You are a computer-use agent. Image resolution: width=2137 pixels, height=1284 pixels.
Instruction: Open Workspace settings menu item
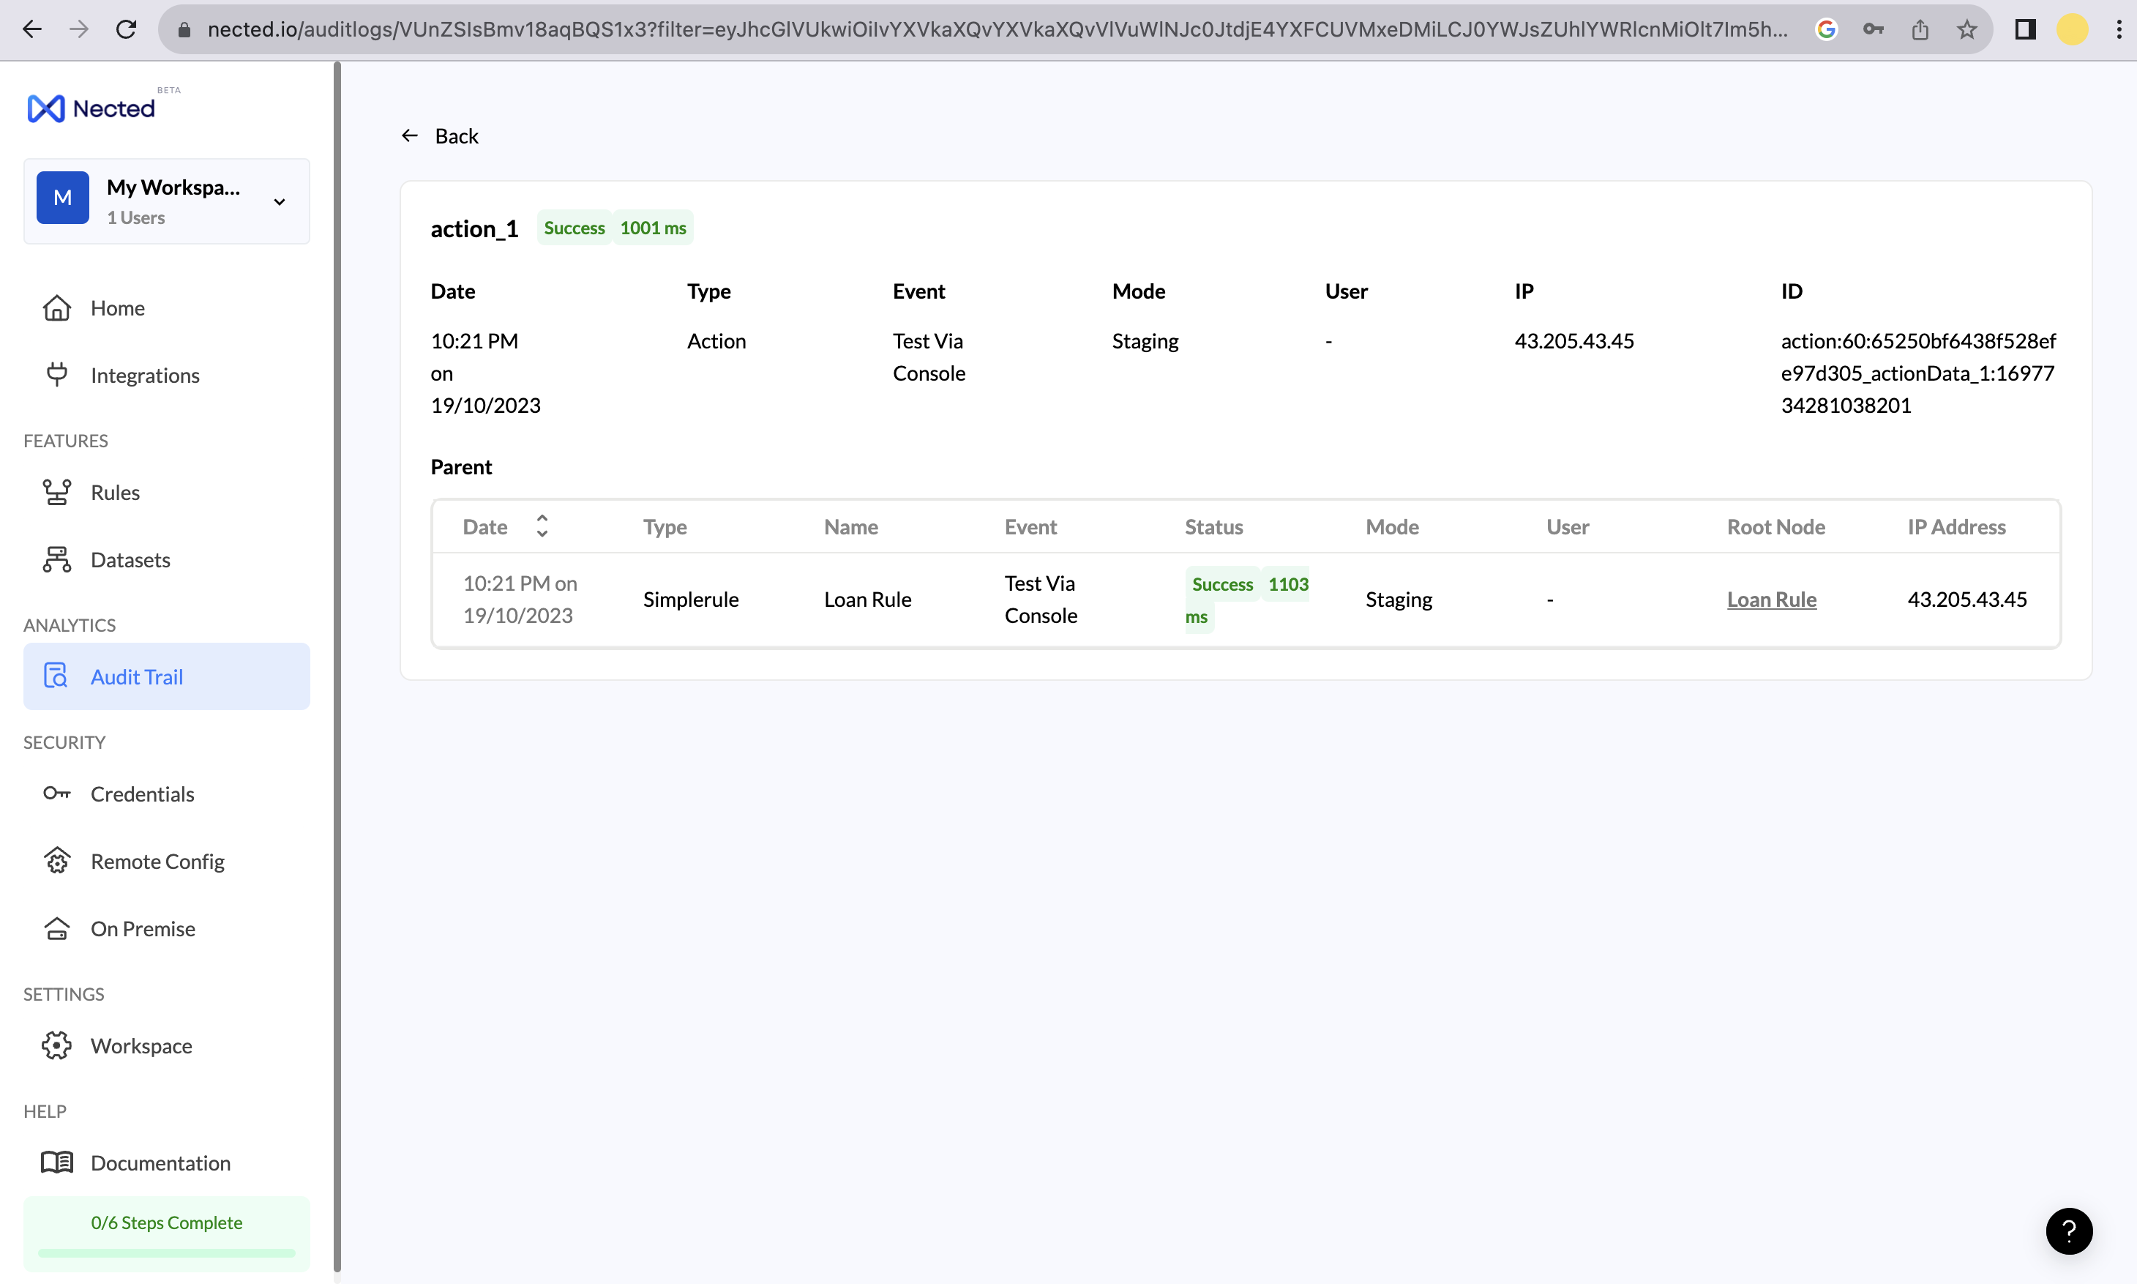(141, 1046)
